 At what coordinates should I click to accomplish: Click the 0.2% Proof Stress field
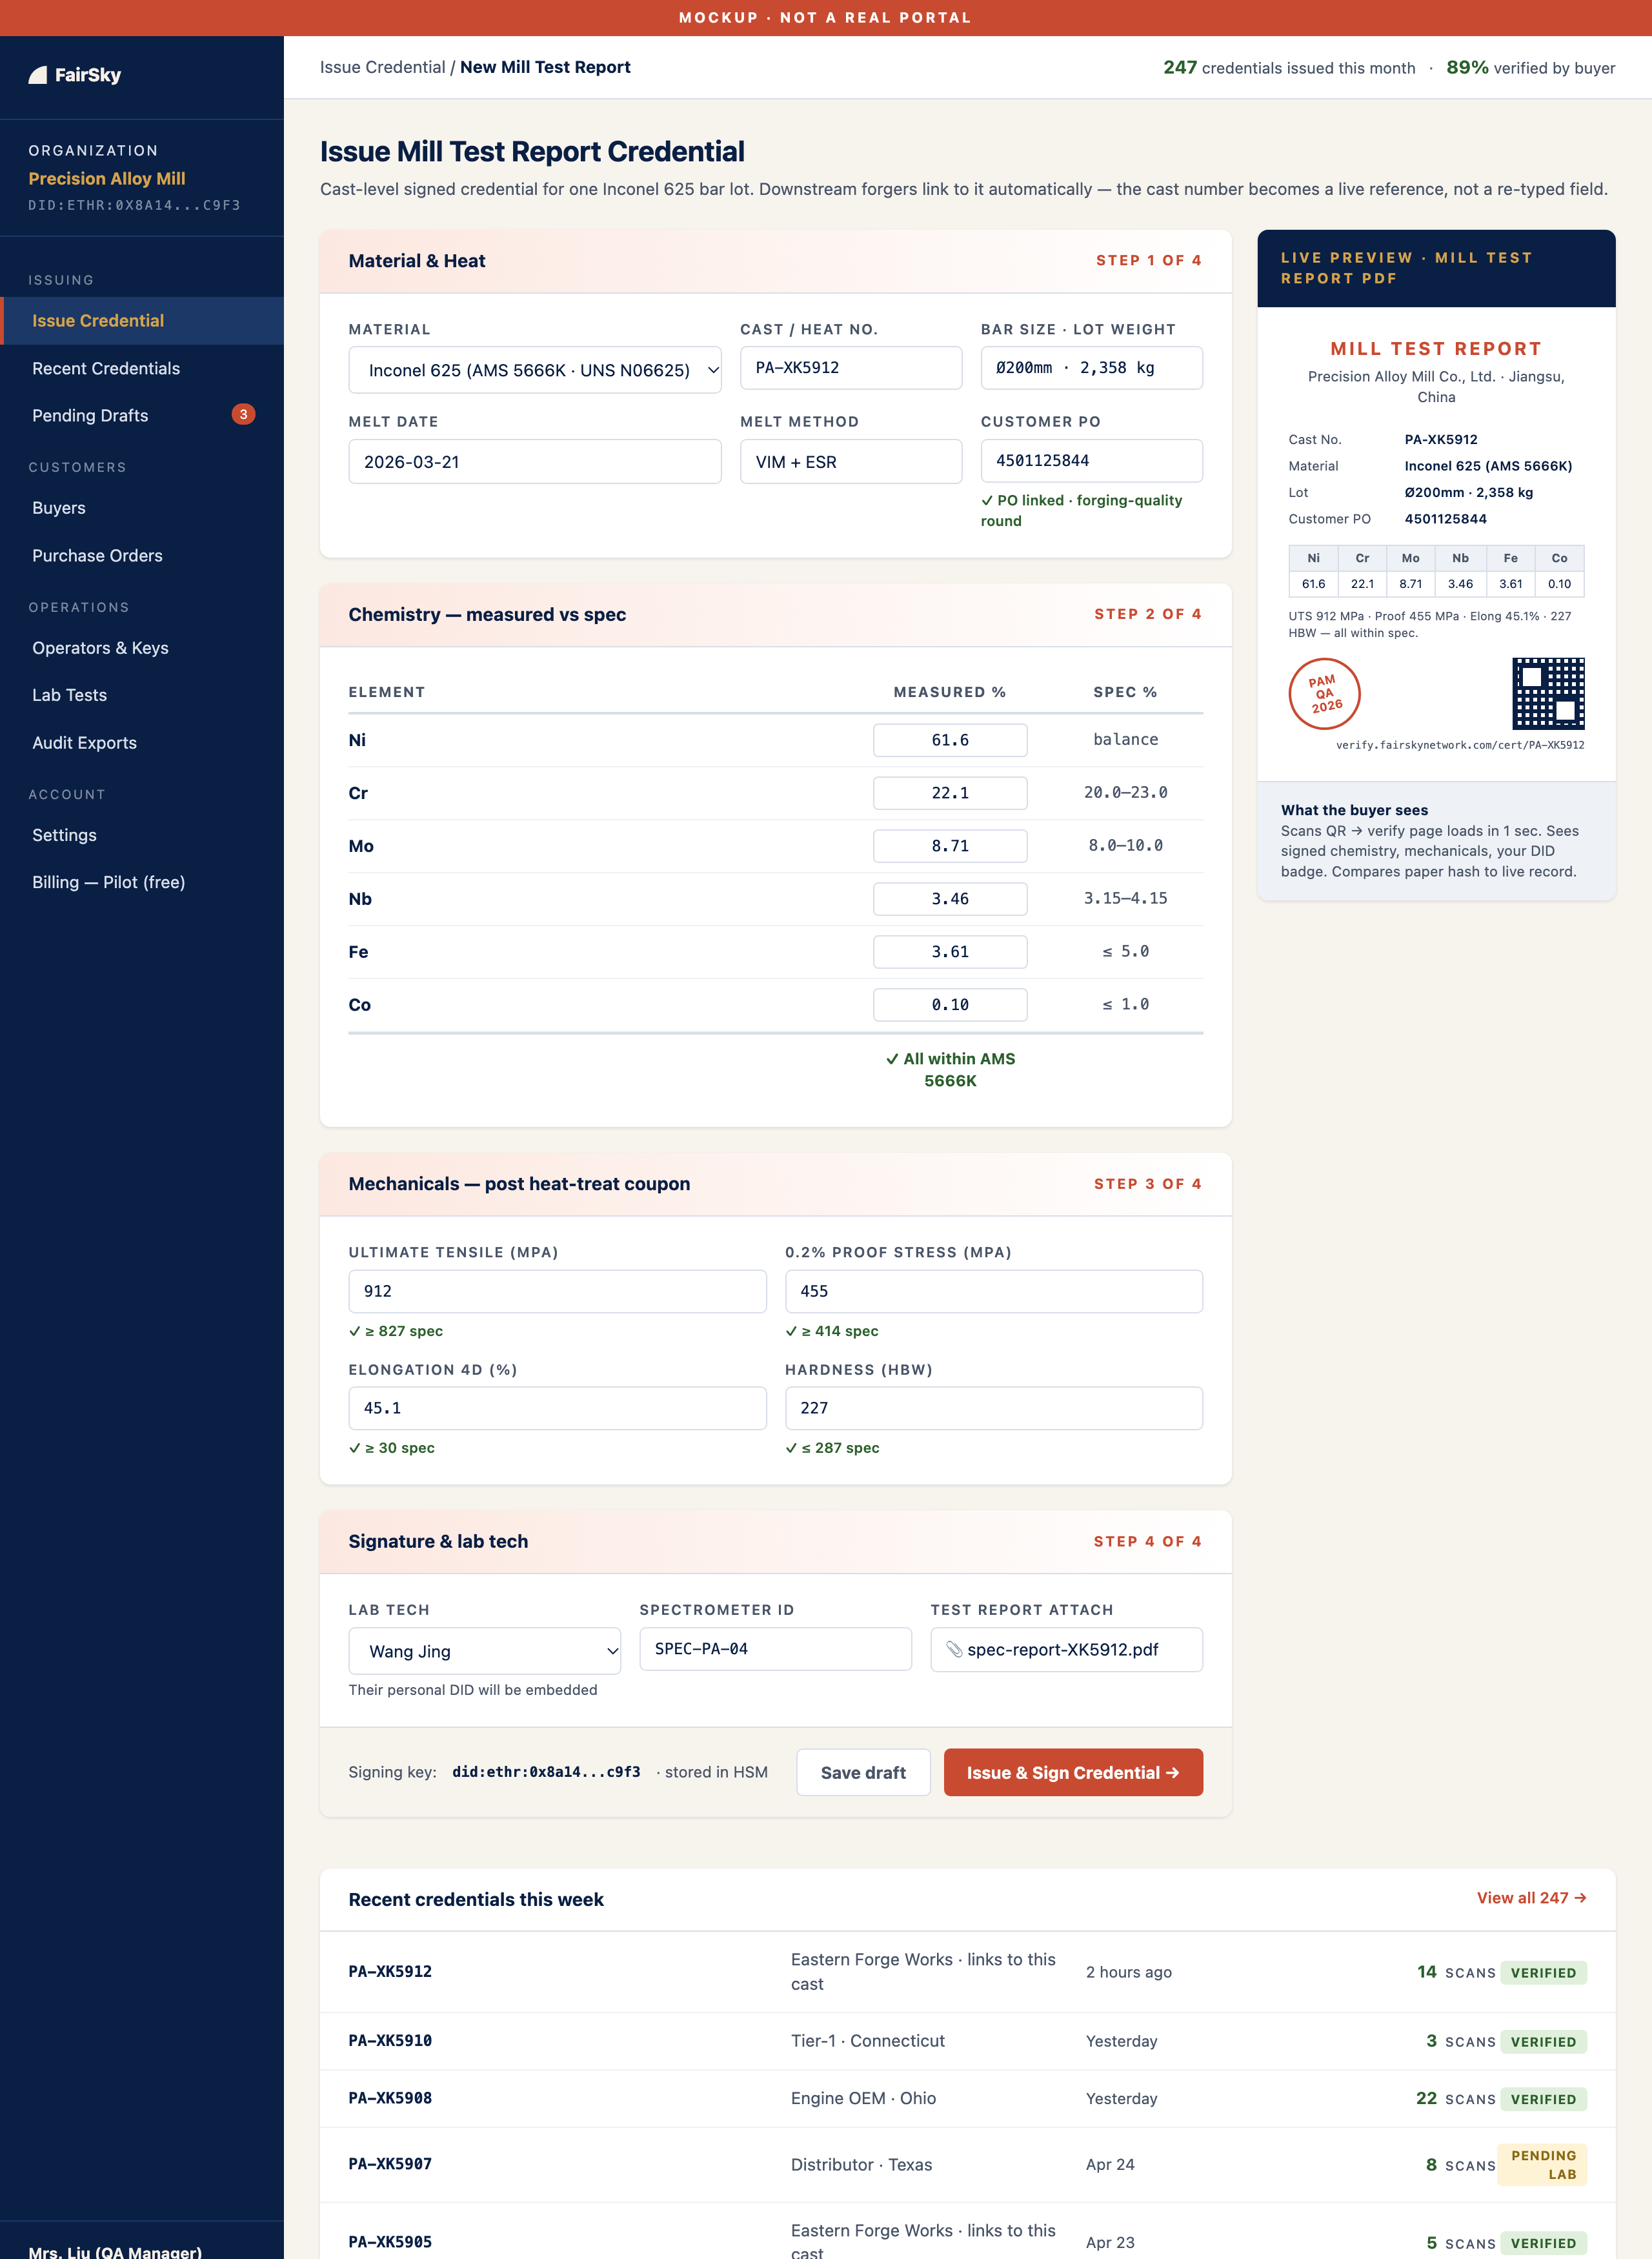click(994, 1291)
